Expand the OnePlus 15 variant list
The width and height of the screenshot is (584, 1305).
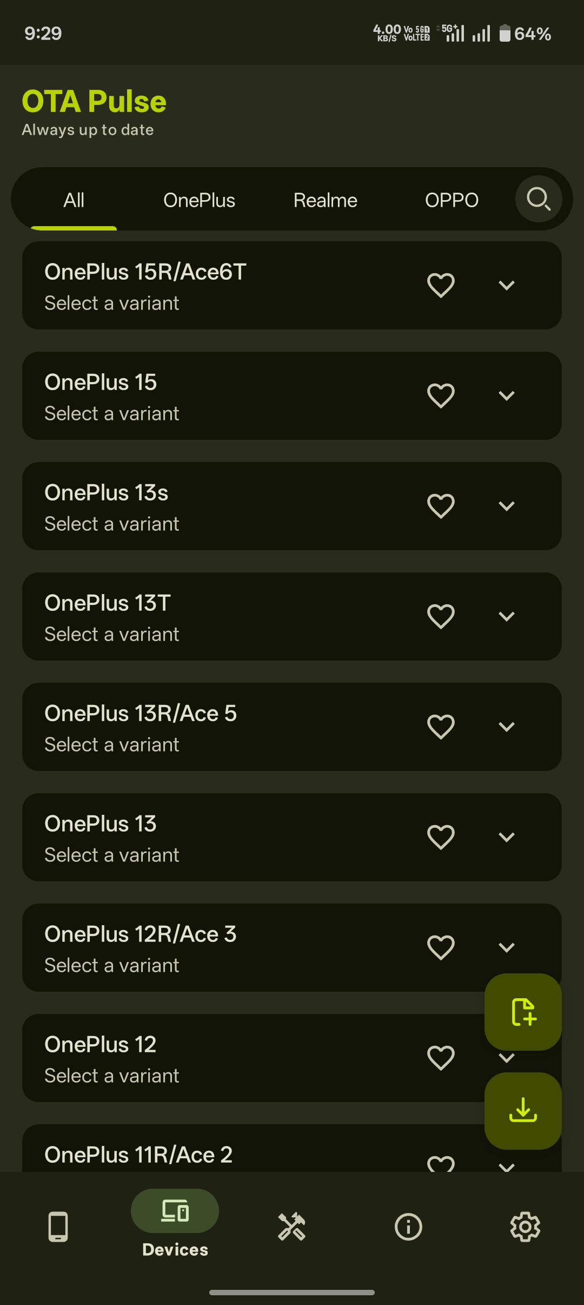click(x=507, y=395)
